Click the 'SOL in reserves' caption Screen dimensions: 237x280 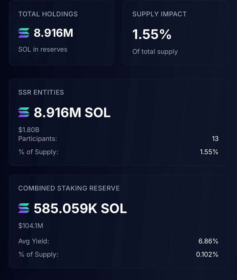[x=43, y=49]
